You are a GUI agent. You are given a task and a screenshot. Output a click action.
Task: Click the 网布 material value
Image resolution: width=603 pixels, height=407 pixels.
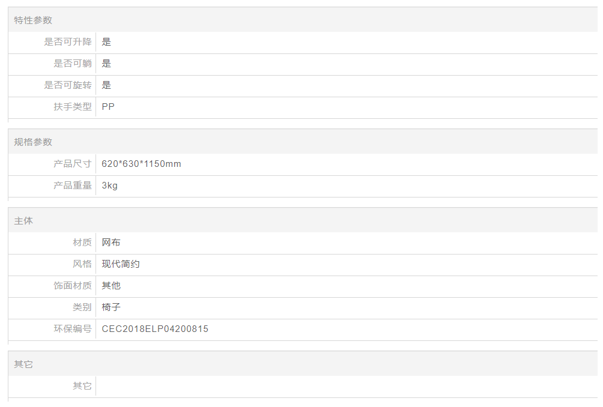[111, 243]
